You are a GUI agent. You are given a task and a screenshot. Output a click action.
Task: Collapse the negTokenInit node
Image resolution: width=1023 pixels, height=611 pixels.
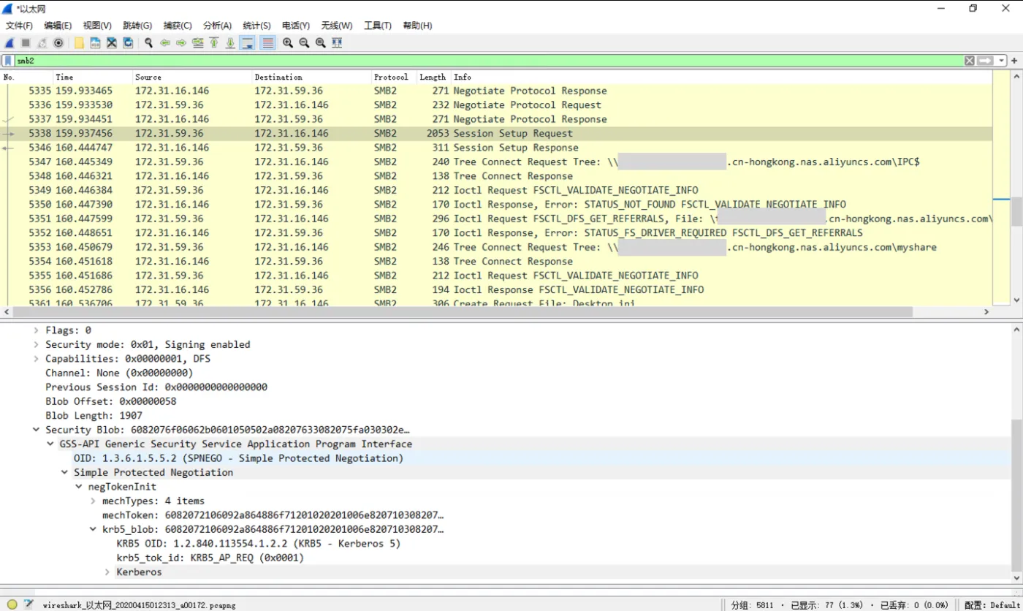click(79, 487)
